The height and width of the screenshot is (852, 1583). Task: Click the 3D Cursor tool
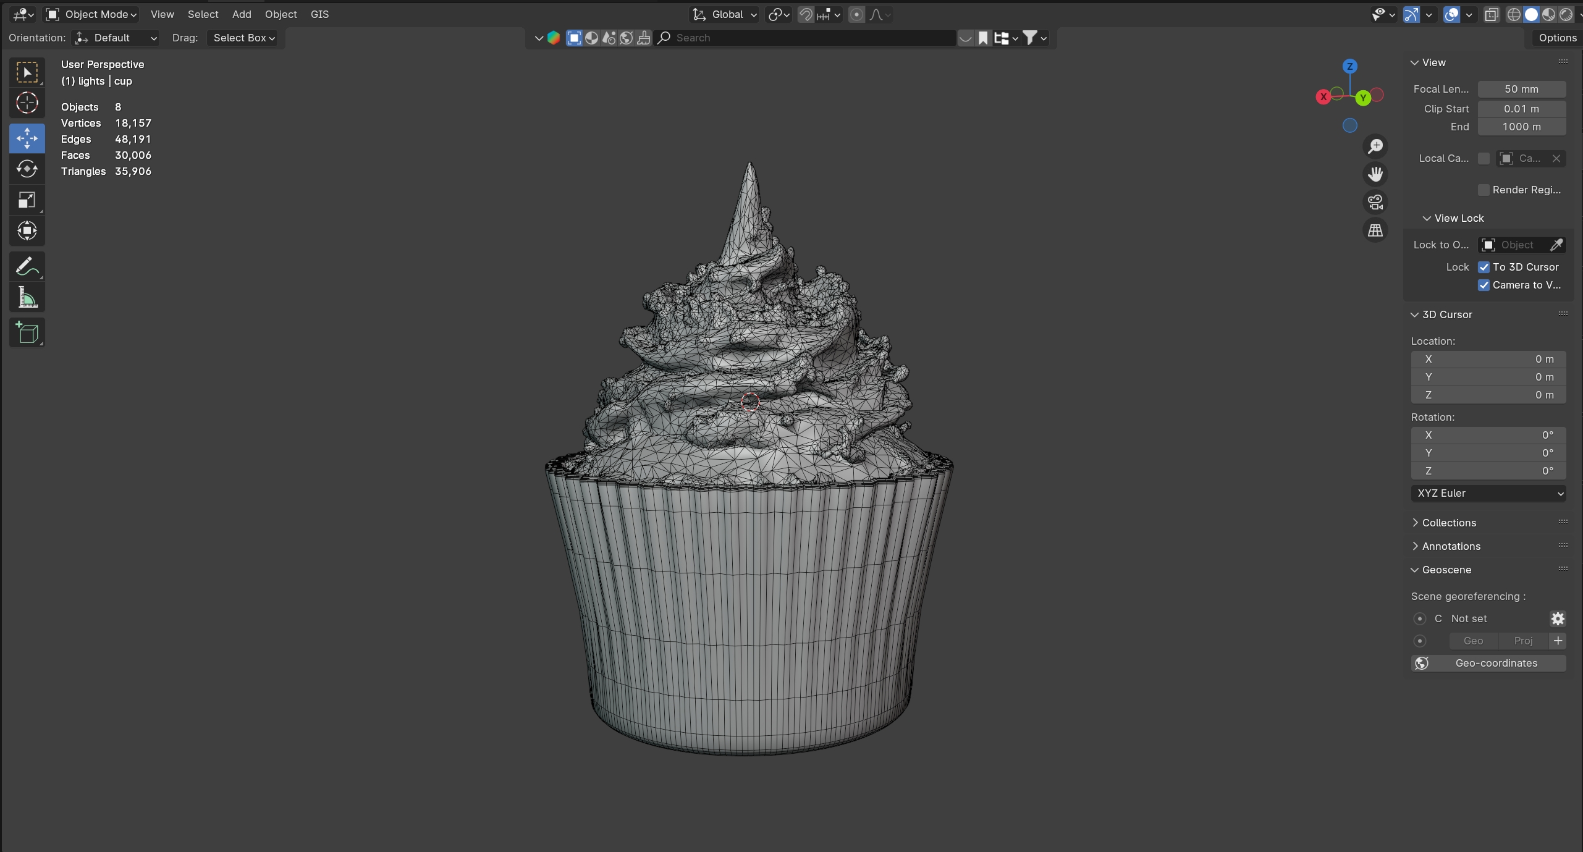coord(27,103)
